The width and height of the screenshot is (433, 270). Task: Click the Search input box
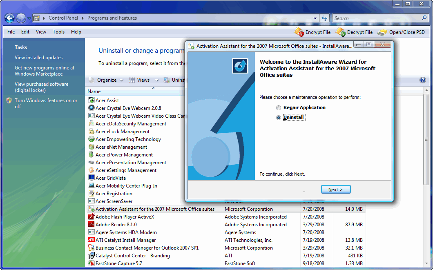click(x=377, y=18)
